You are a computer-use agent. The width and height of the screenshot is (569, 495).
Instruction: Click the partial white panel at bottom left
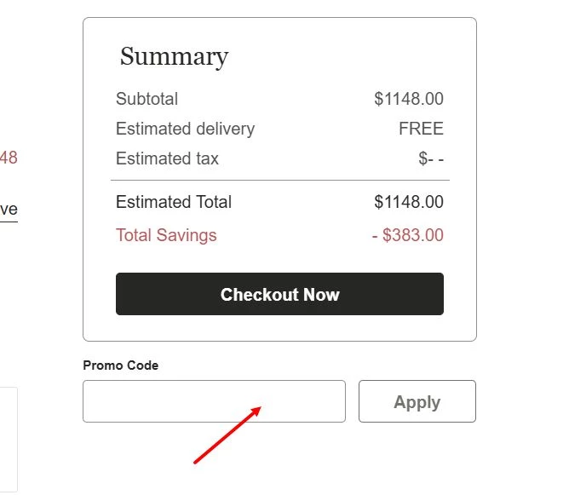(x=8, y=439)
